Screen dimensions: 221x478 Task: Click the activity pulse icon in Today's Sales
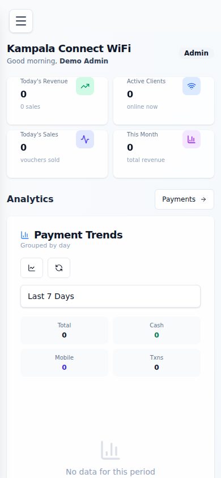click(x=85, y=139)
